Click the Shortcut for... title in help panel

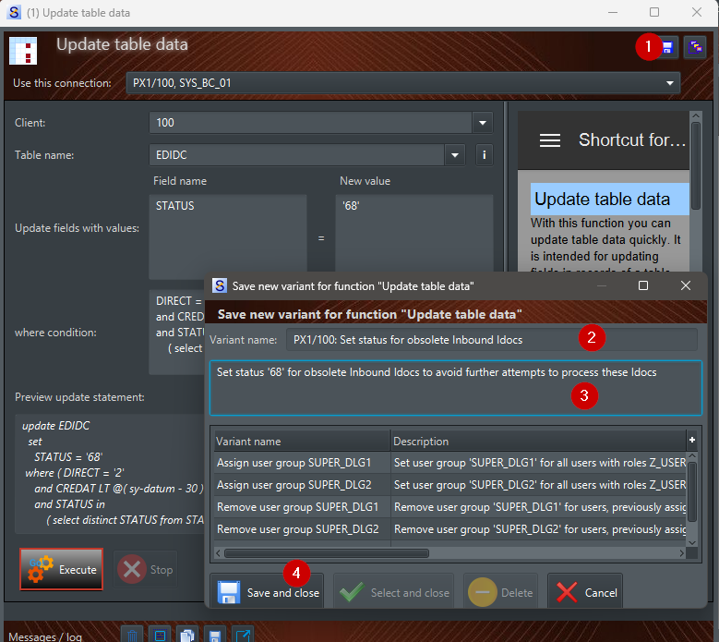(x=632, y=140)
